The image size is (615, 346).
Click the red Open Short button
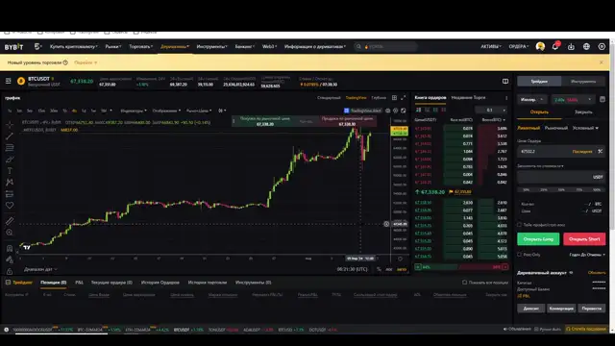click(584, 239)
